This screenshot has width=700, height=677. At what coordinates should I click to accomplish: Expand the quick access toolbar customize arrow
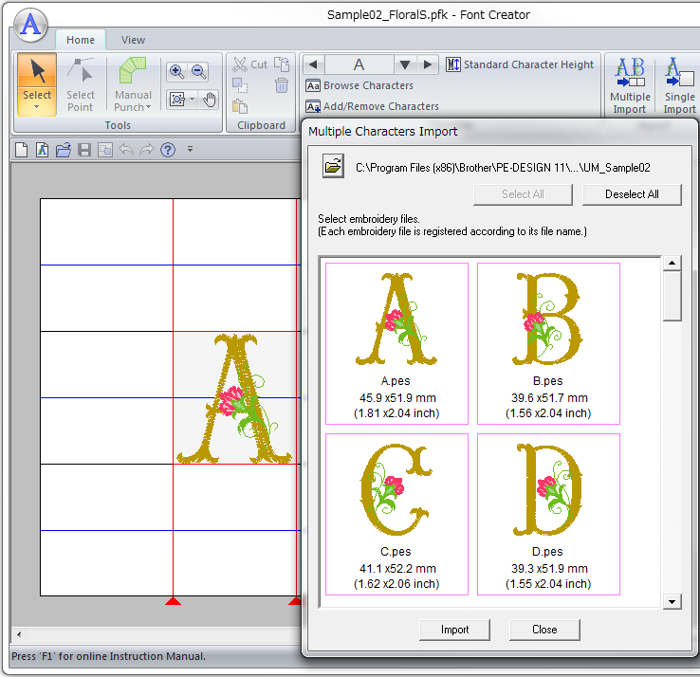[x=190, y=149]
